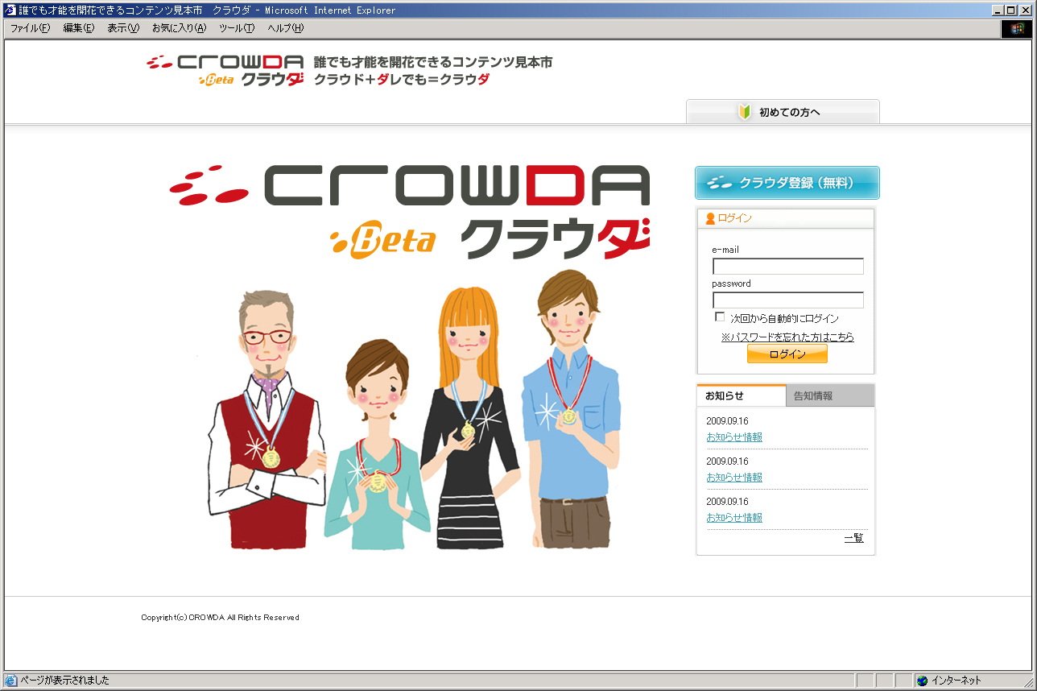This screenshot has height=691, width=1037.
Task: Open the 初めての方へ tab
Action: [x=783, y=112]
